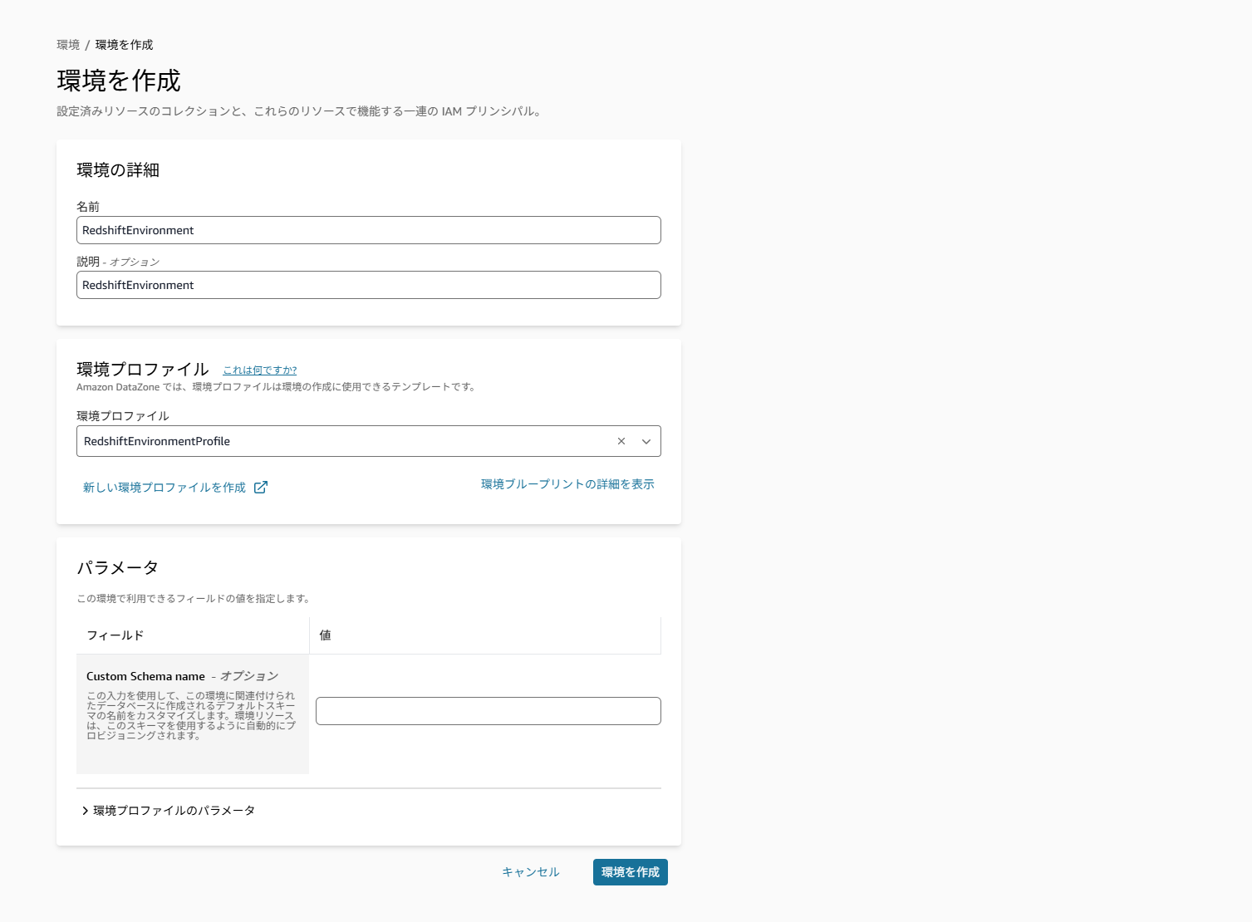Click the external link icon beside 新しい環境プロファイルを作成
This screenshot has width=1252, height=922.
tap(261, 488)
